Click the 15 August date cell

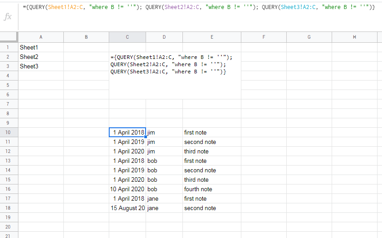coord(128,208)
